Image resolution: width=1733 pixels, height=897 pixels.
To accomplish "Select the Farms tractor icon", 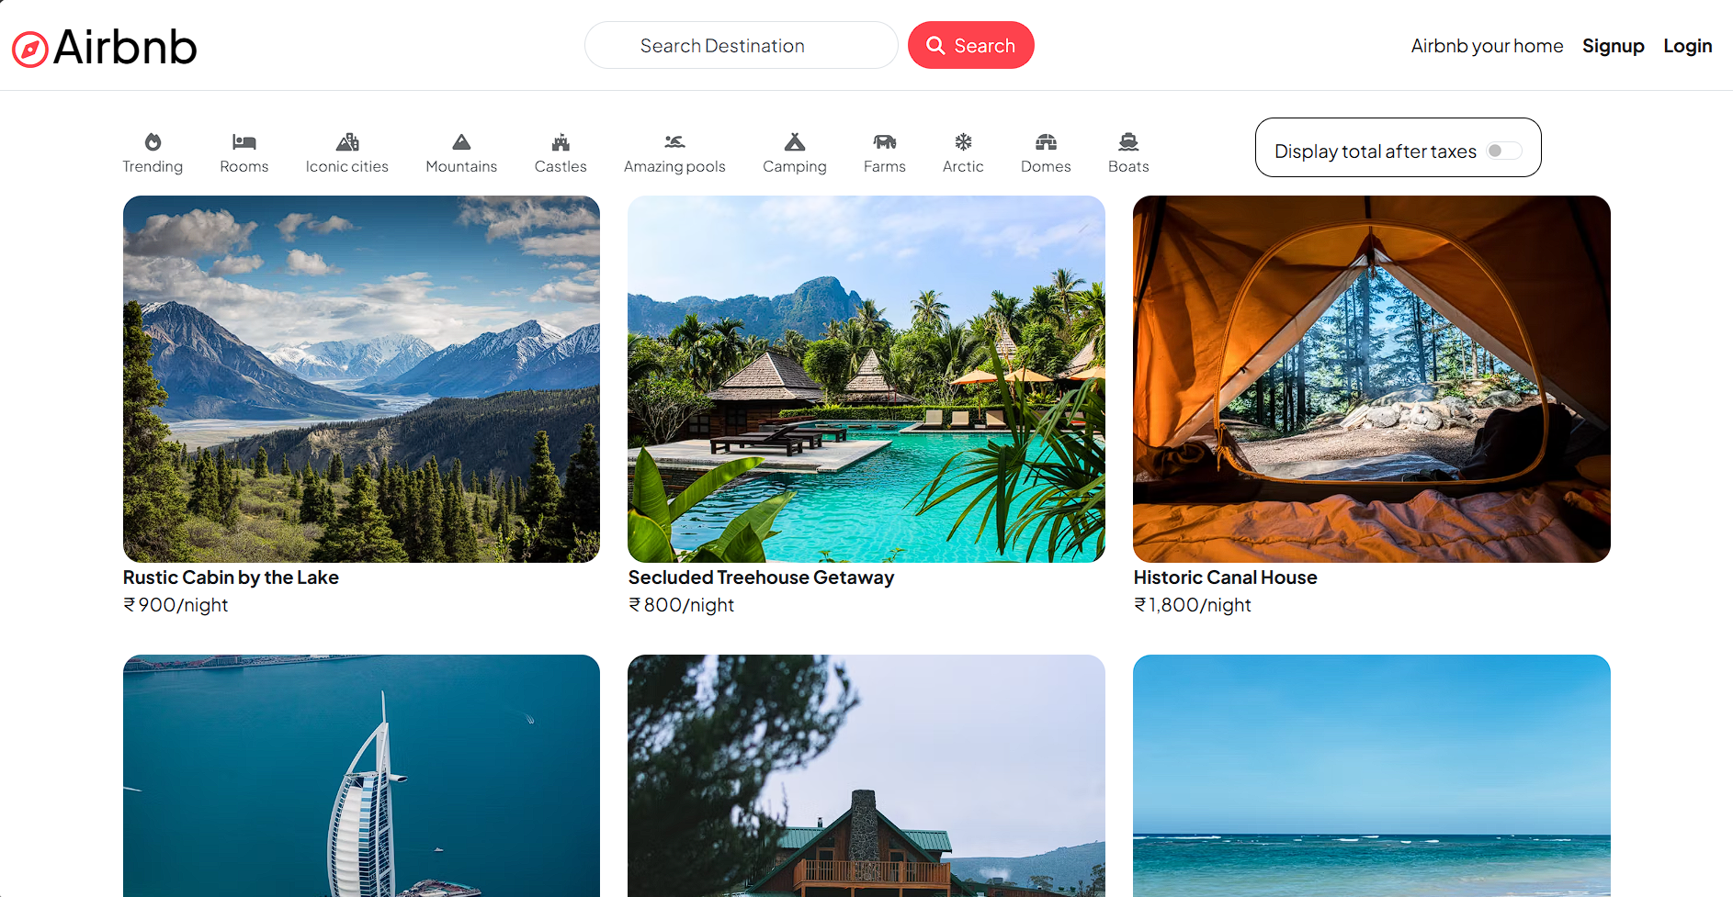I will click(885, 141).
